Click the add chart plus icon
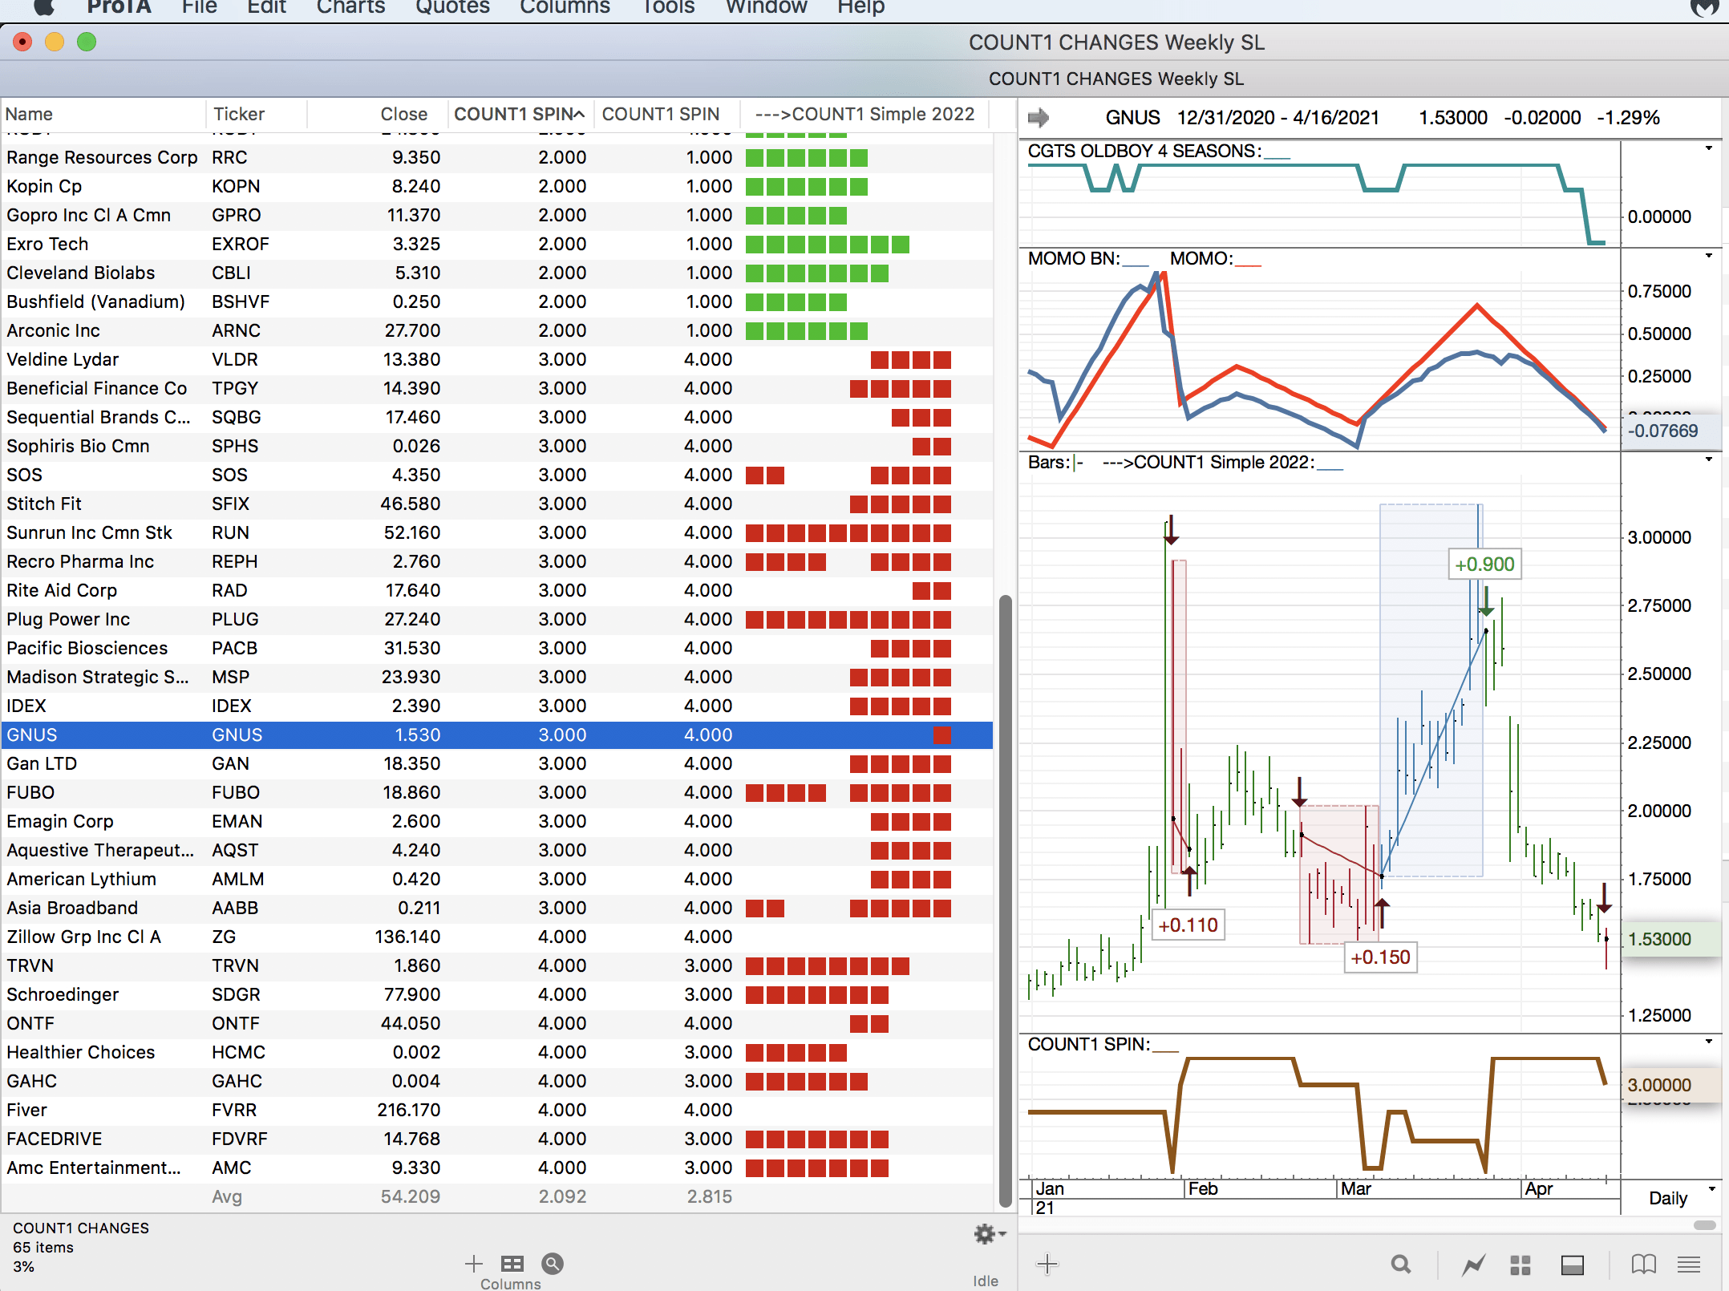 point(1047,1265)
